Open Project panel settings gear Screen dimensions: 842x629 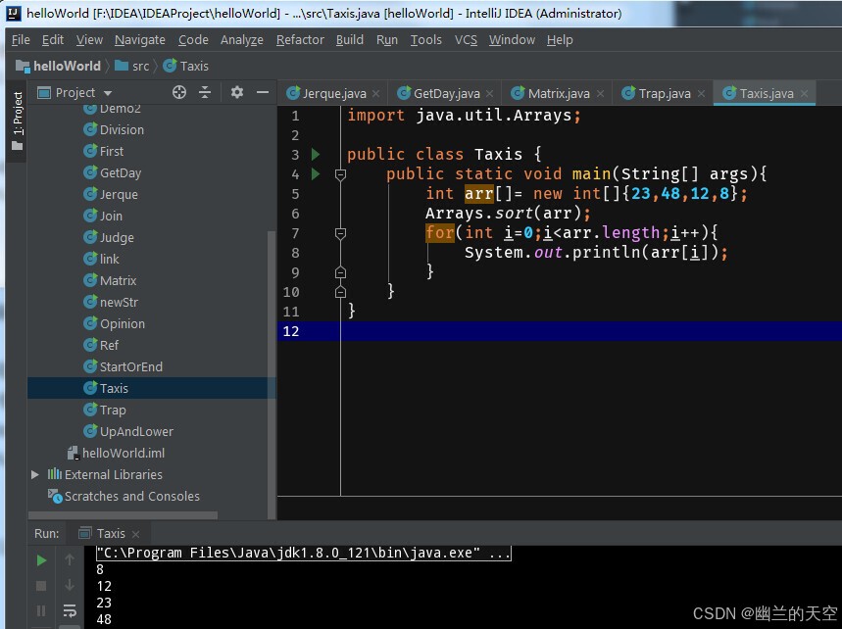coord(236,92)
